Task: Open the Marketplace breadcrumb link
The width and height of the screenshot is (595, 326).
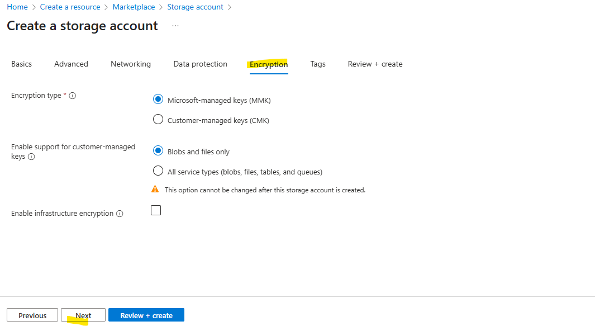Action: [x=134, y=7]
